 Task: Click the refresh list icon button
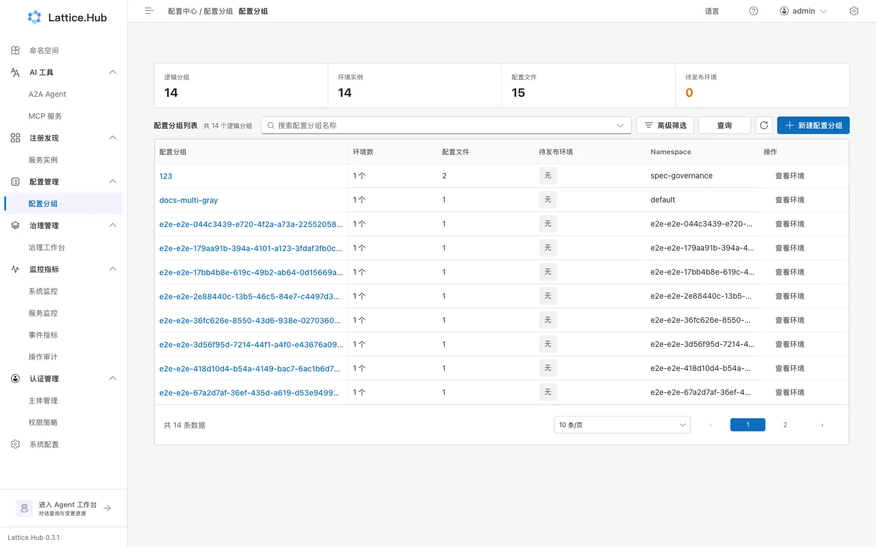coord(764,125)
